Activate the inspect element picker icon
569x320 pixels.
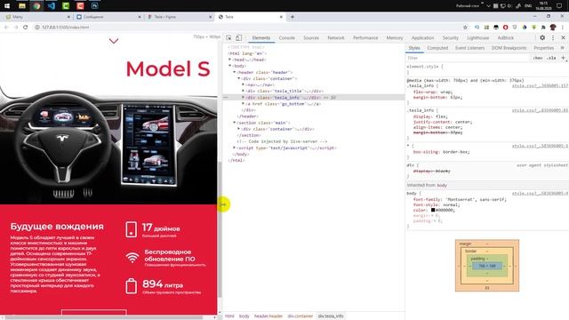point(228,37)
